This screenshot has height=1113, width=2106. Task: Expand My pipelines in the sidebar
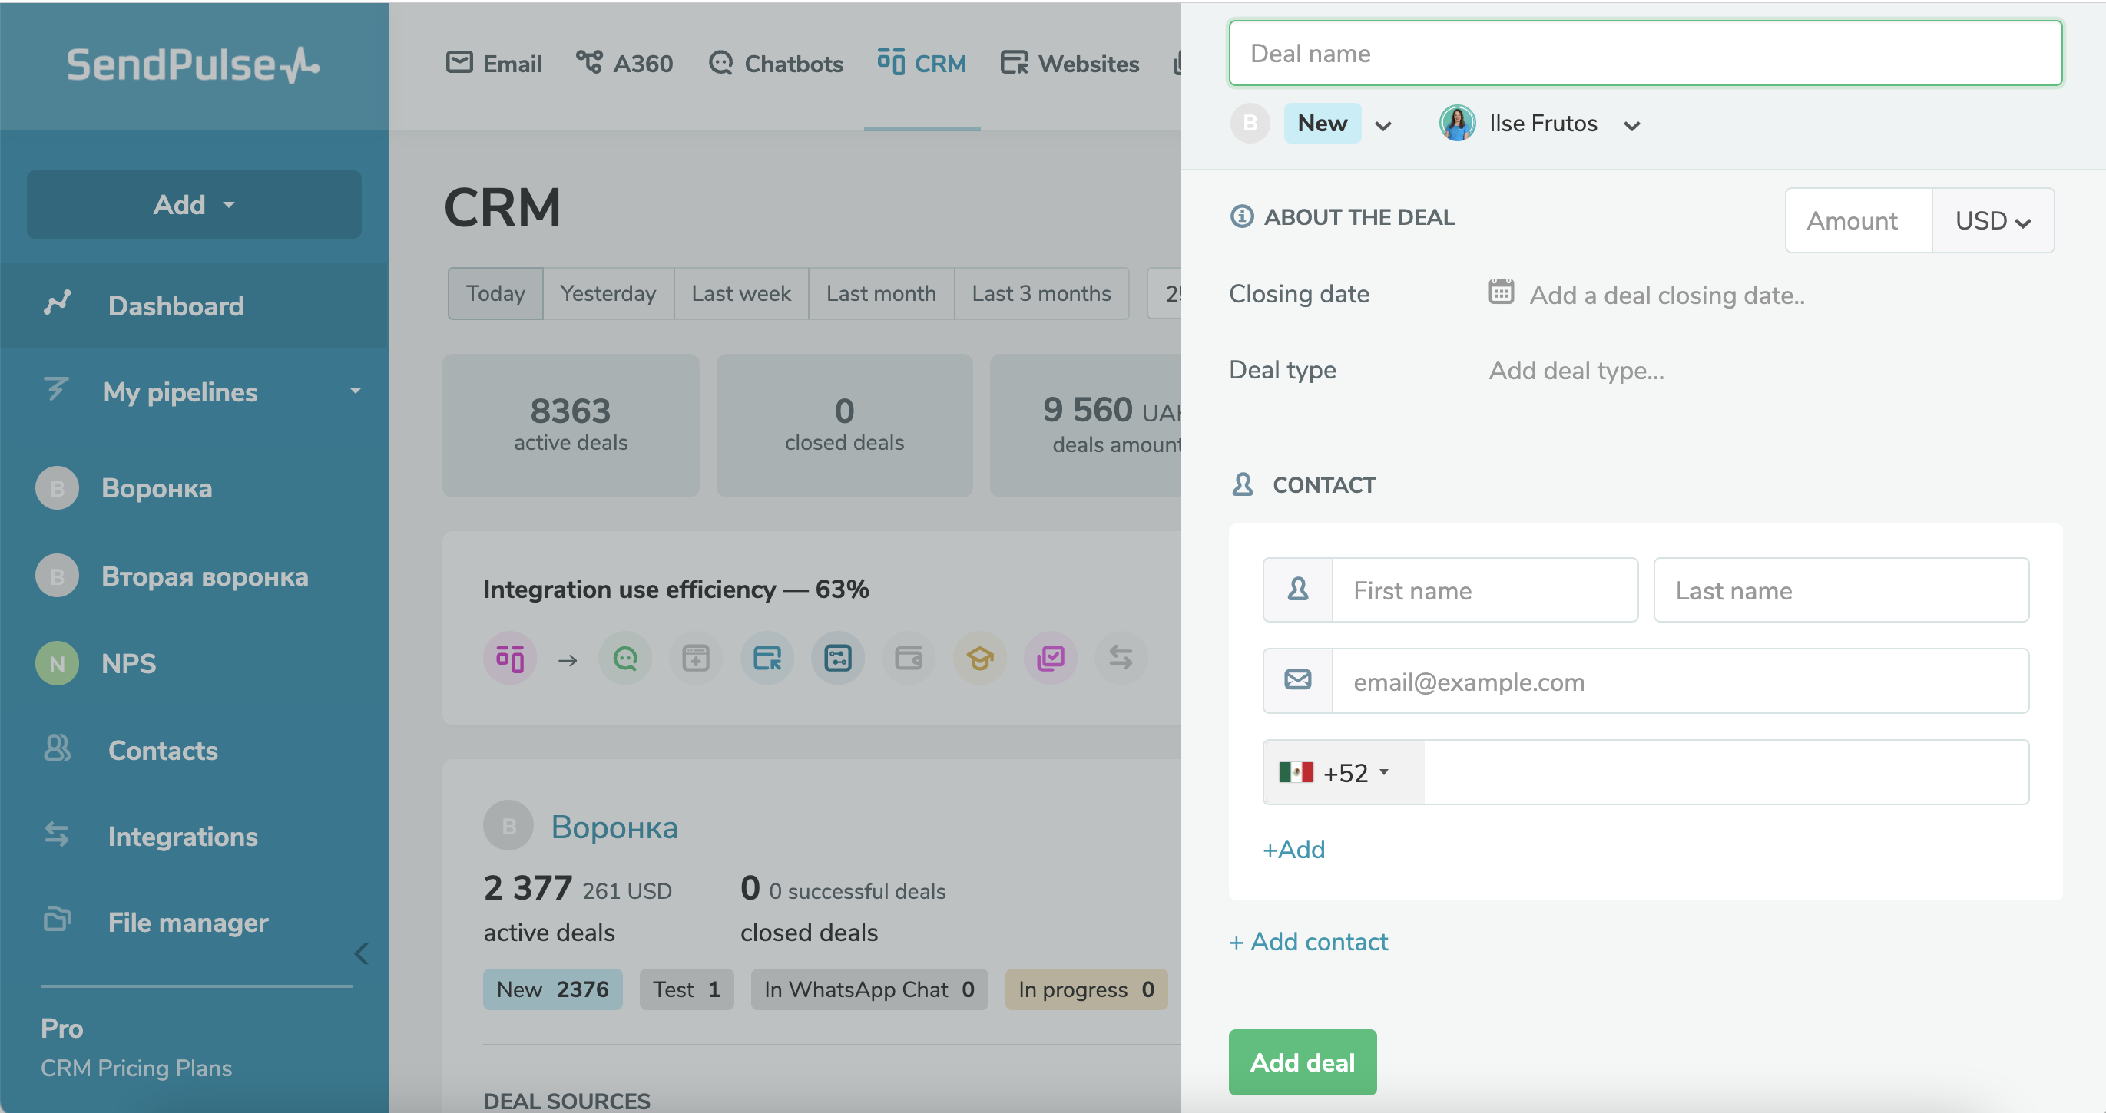(355, 391)
